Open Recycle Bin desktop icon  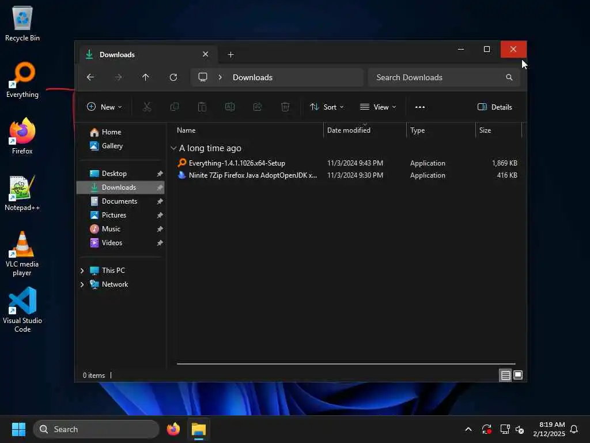tap(22, 23)
